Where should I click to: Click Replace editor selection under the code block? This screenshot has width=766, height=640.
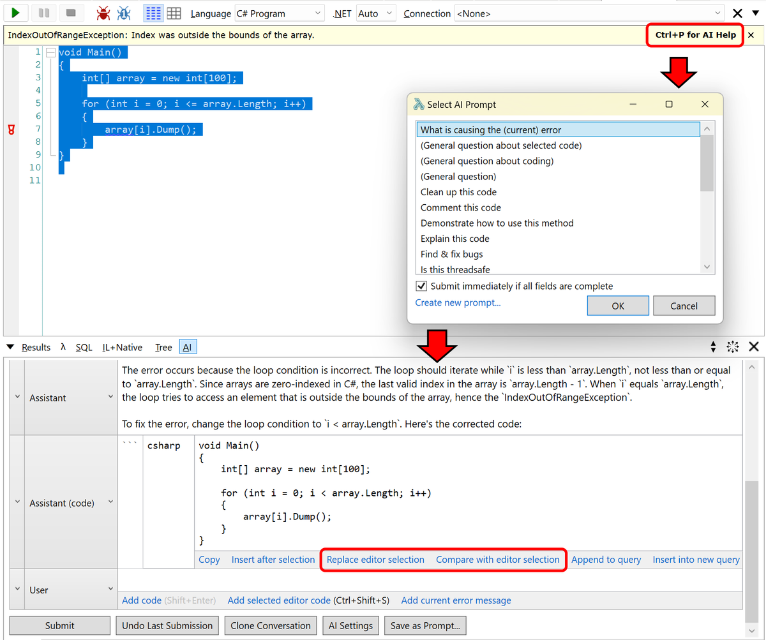[x=375, y=559]
